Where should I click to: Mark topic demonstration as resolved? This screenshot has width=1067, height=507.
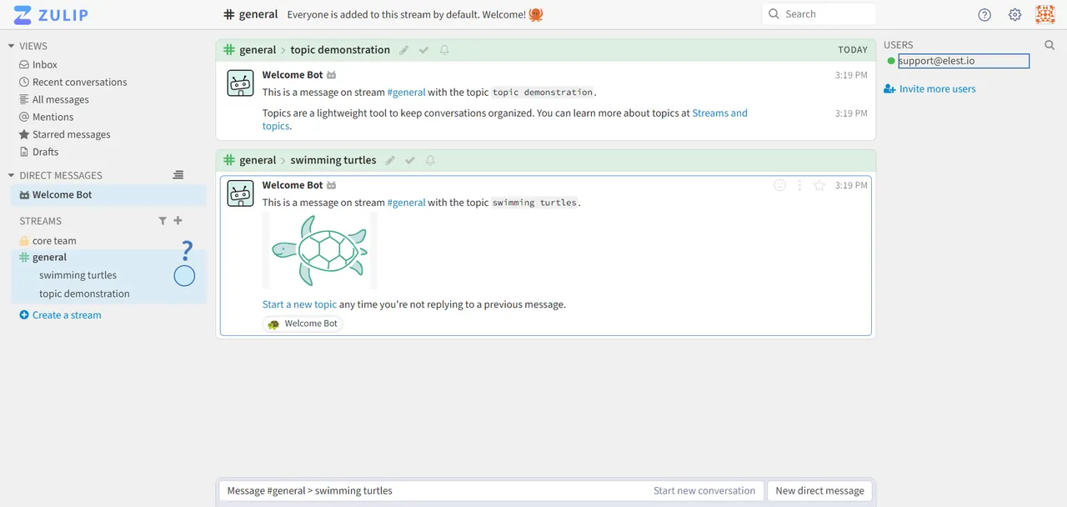(424, 50)
